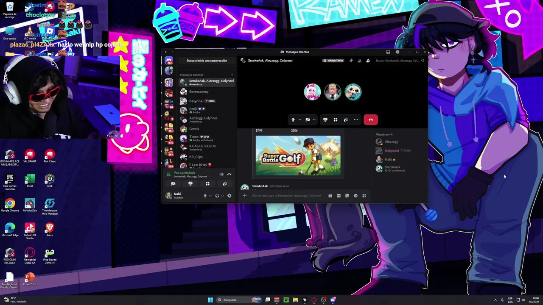Go back with Discord navigation arrow

(166, 52)
